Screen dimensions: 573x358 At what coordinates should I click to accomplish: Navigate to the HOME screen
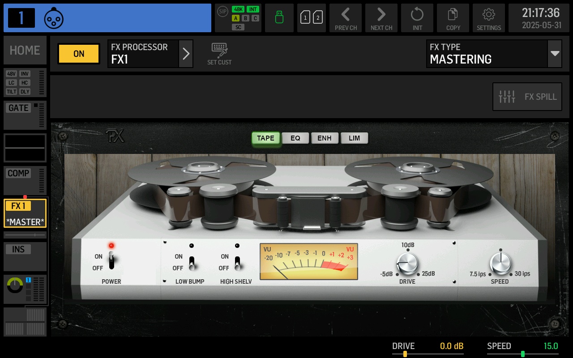click(x=25, y=50)
